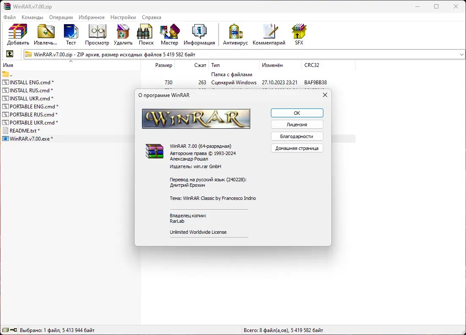Click the 'Выбрано: 1 файл' status text
Image resolution: width=466 pixels, height=335 pixels.
(57, 330)
